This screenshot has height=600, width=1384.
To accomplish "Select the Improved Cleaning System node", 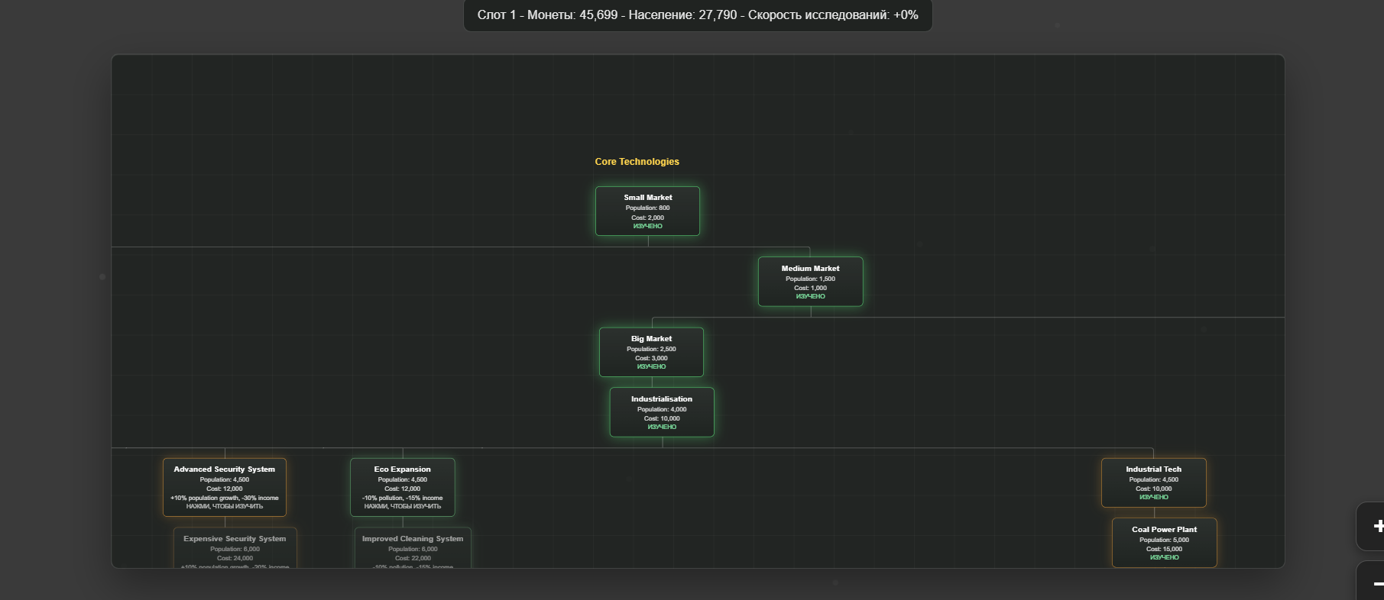I will click(x=413, y=548).
